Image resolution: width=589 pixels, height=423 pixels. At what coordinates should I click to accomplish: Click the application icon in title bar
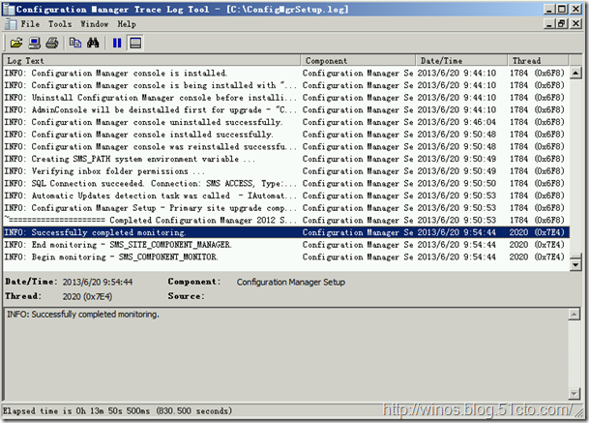click(x=9, y=9)
